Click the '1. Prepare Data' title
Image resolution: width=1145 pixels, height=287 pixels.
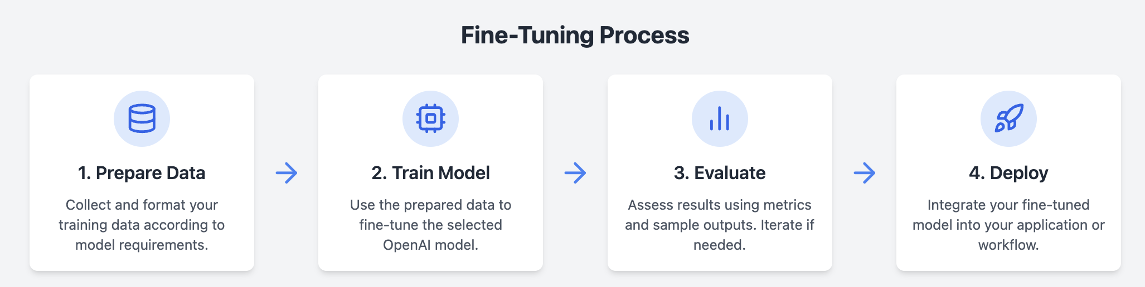(x=142, y=173)
